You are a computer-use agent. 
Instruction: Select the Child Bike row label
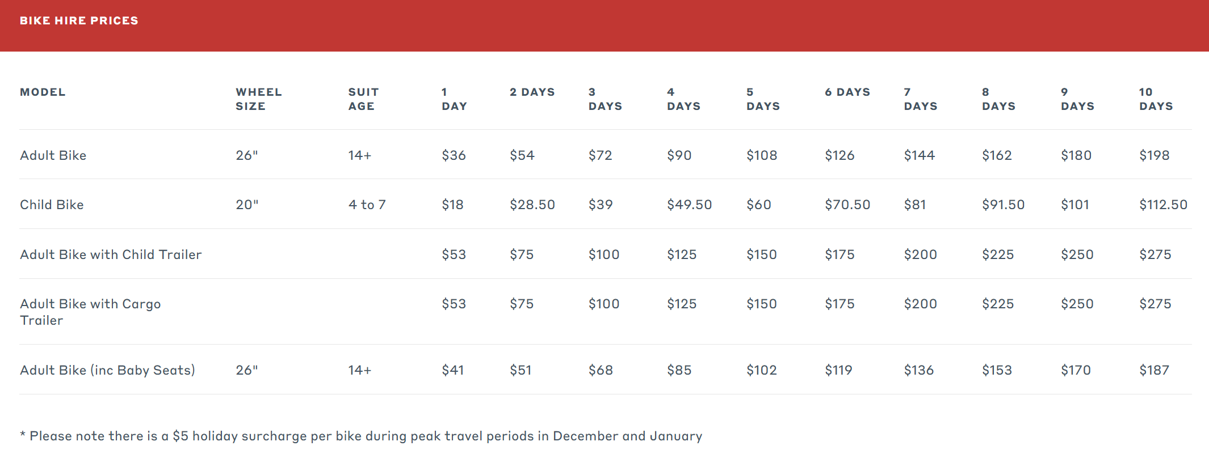click(x=52, y=205)
